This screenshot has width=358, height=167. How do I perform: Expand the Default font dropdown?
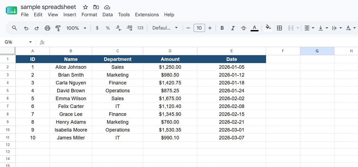pos(165,28)
